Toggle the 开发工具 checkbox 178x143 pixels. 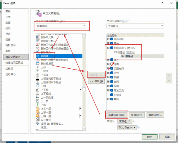coord(112,91)
